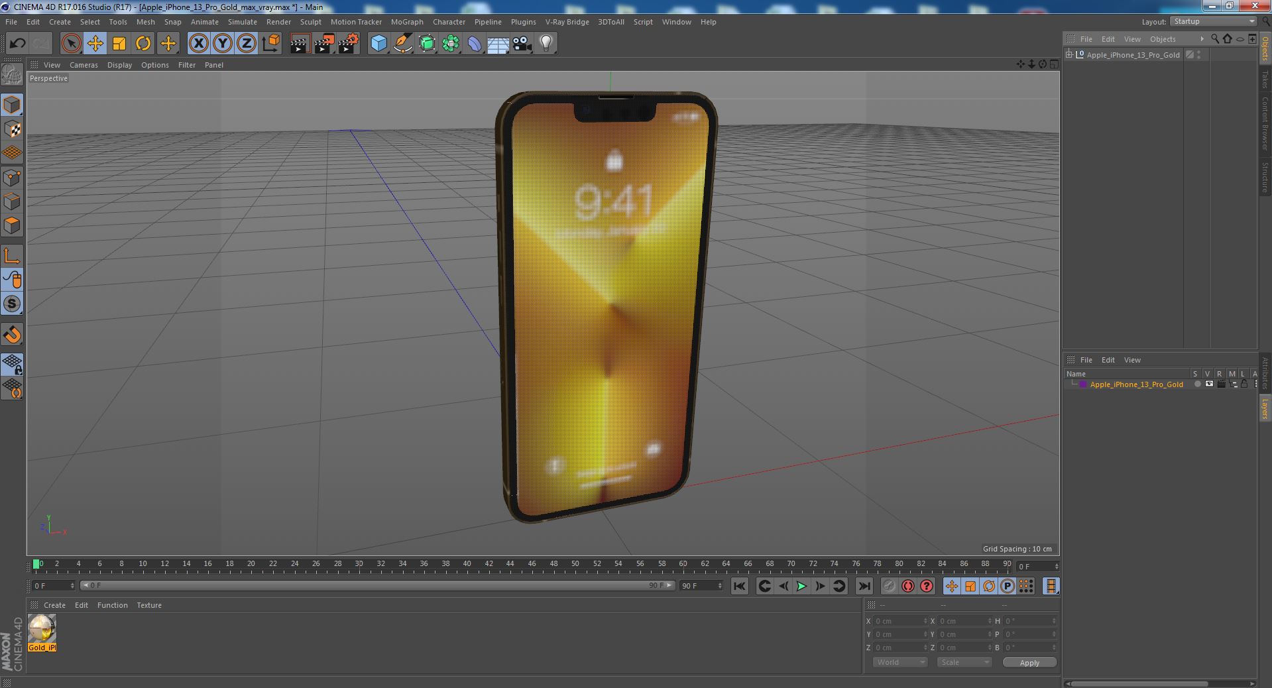1272x688 pixels.
Task: Click the Undo arrow icon
Action: tap(17, 44)
